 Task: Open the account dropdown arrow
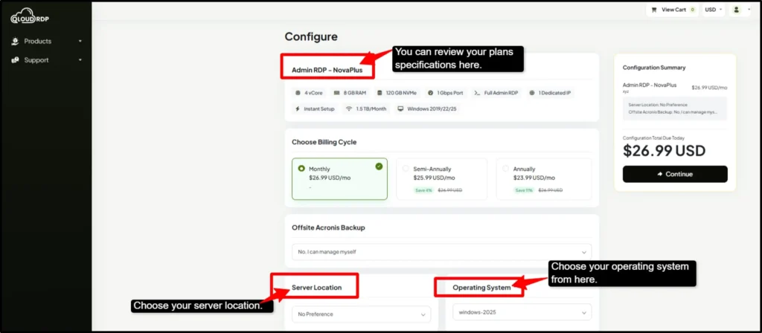tap(749, 10)
